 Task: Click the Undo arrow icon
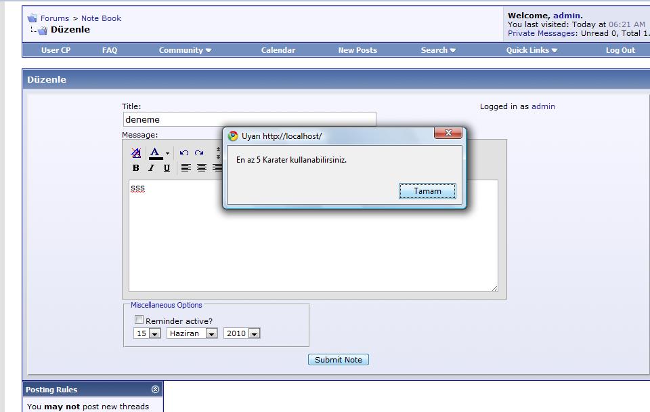(x=183, y=153)
